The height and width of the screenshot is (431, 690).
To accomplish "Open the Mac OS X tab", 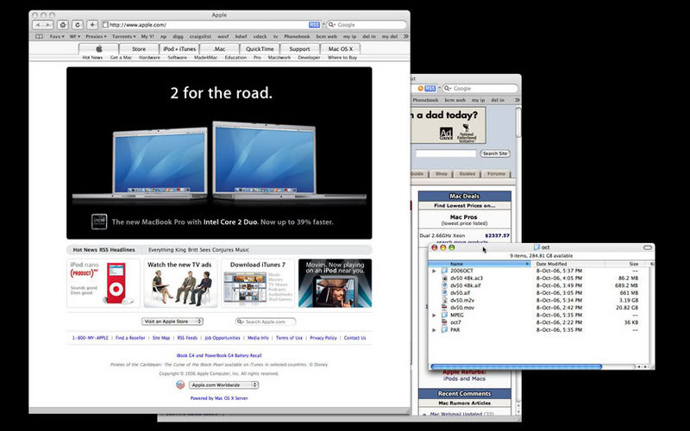I will (x=340, y=48).
